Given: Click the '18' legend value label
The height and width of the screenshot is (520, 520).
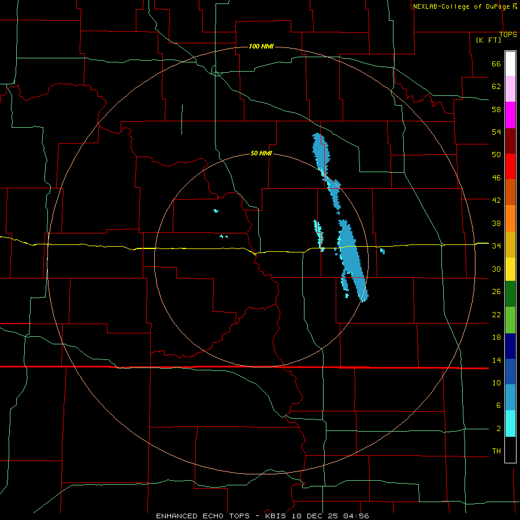Looking at the screenshot, I should coord(496,337).
